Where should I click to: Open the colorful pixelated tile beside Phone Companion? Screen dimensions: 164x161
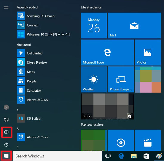148,80
